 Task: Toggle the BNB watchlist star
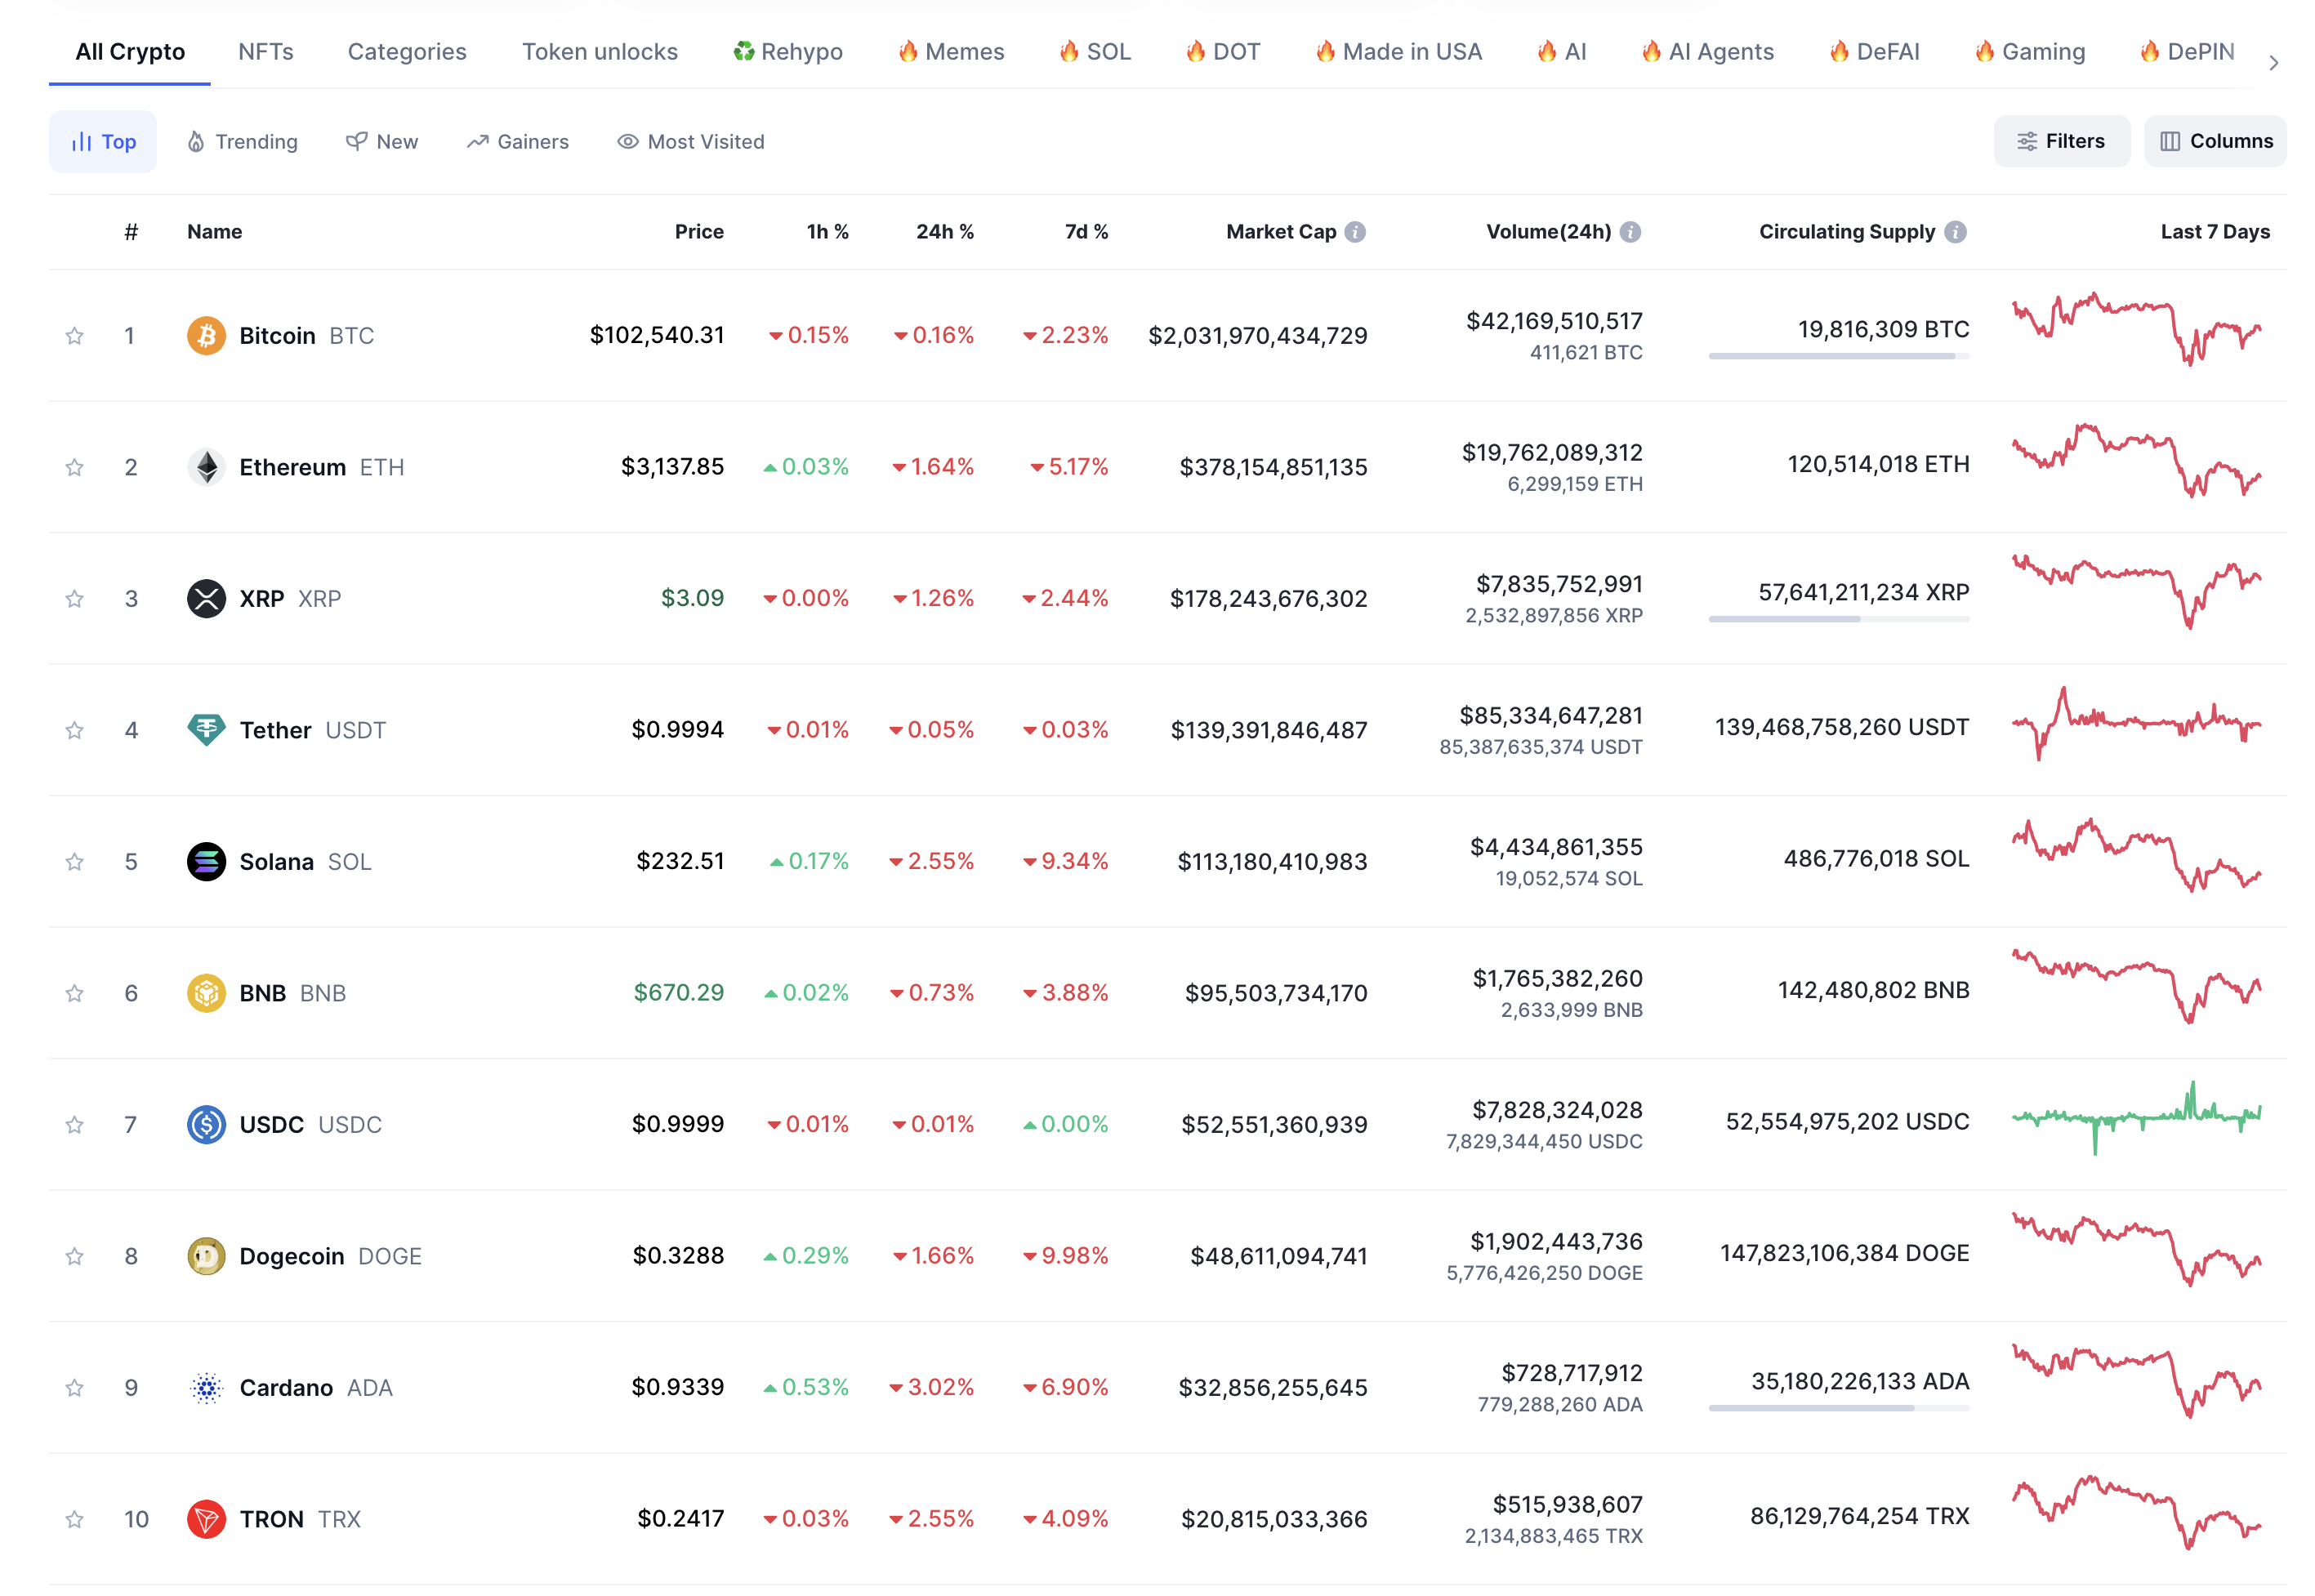[74, 993]
